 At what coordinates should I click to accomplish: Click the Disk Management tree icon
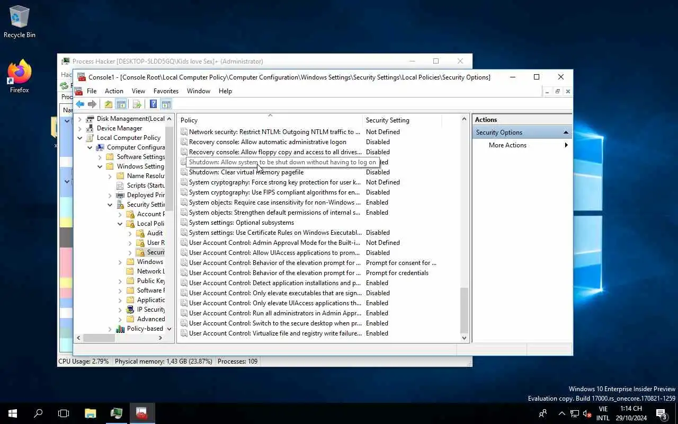pyautogui.click(x=90, y=119)
